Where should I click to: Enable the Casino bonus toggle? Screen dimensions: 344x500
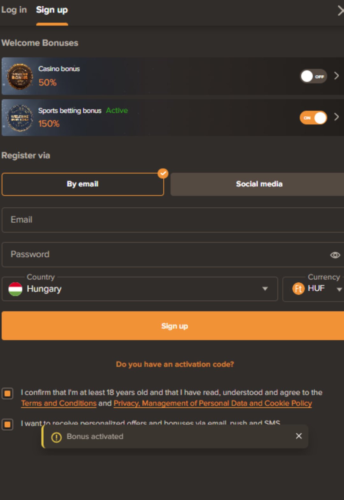(x=313, y=76)
